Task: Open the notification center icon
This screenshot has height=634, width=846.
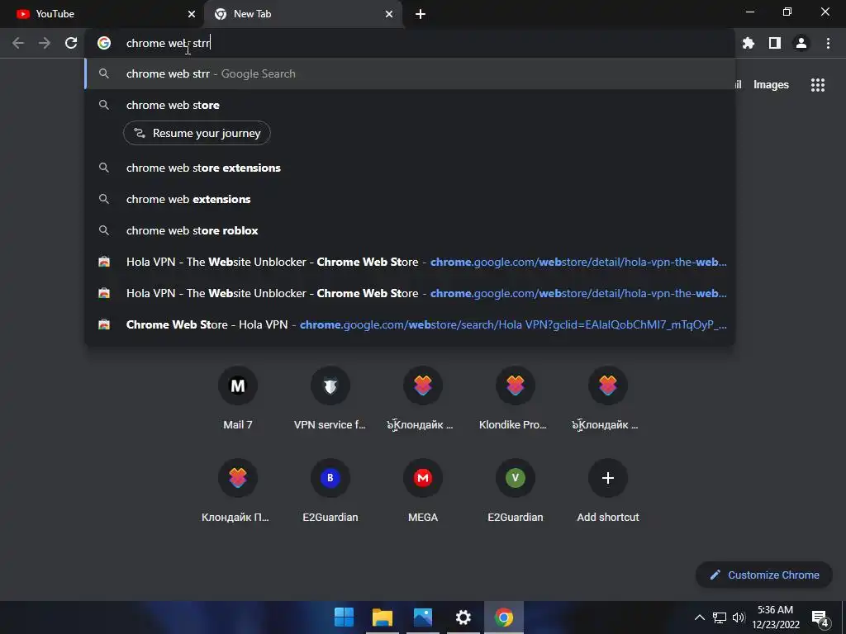Action: [820, 617]
